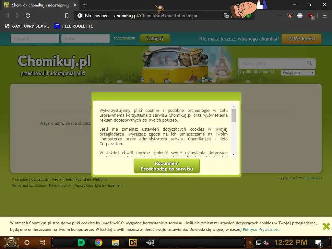The width and height of the screenshot is (332, 249).
Task: Select the chomiki radio button
Action: pos(256,72)
